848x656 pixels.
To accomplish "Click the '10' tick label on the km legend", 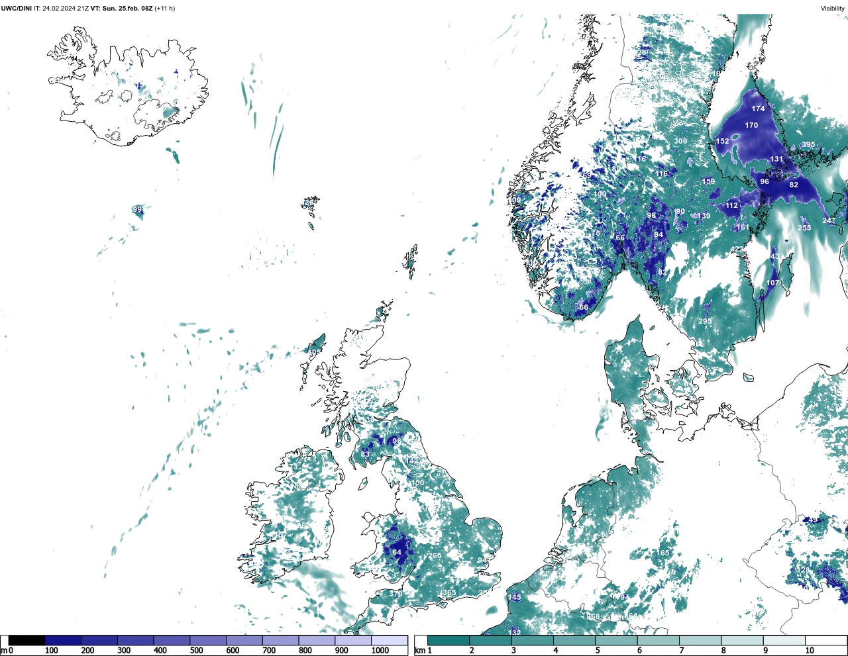I will (x=810, y=651).
